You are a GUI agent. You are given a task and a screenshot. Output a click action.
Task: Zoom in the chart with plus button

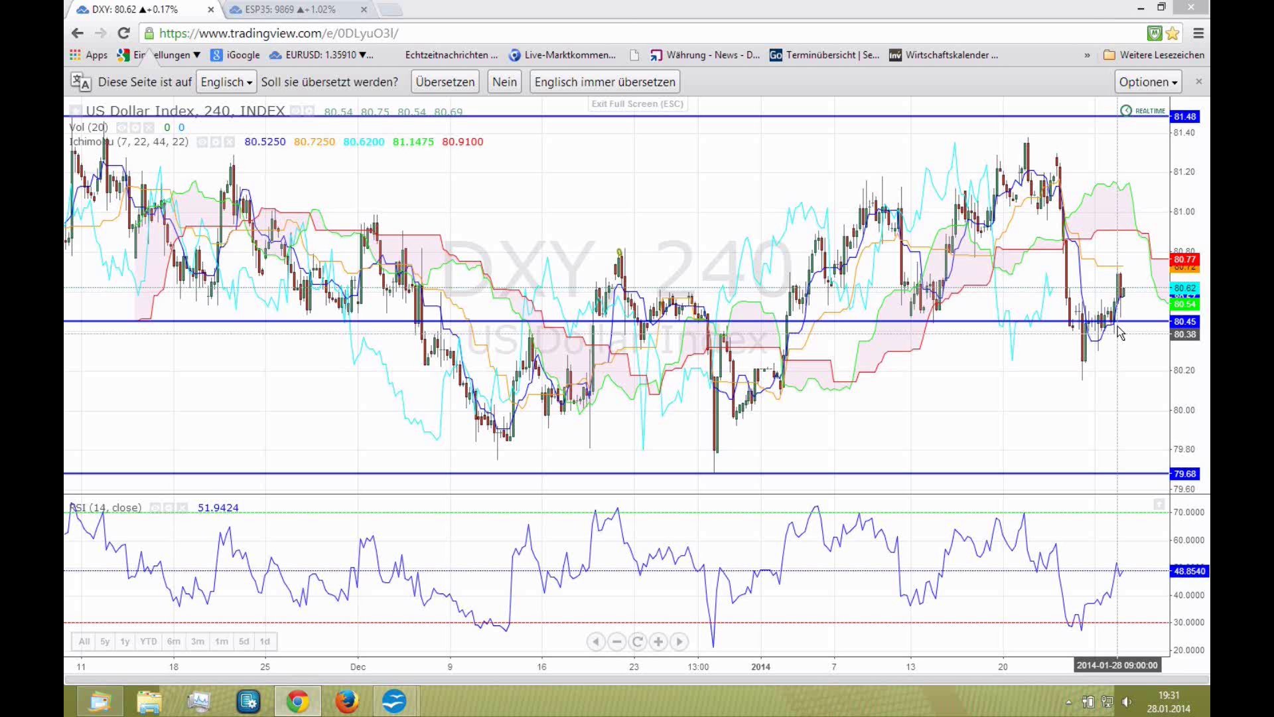point(658,641)
